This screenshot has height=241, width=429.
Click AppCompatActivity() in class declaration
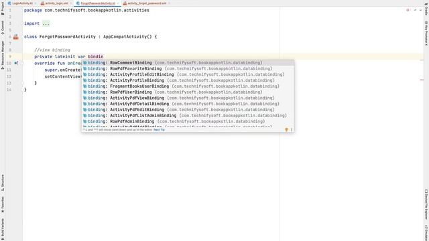point(127,37)
